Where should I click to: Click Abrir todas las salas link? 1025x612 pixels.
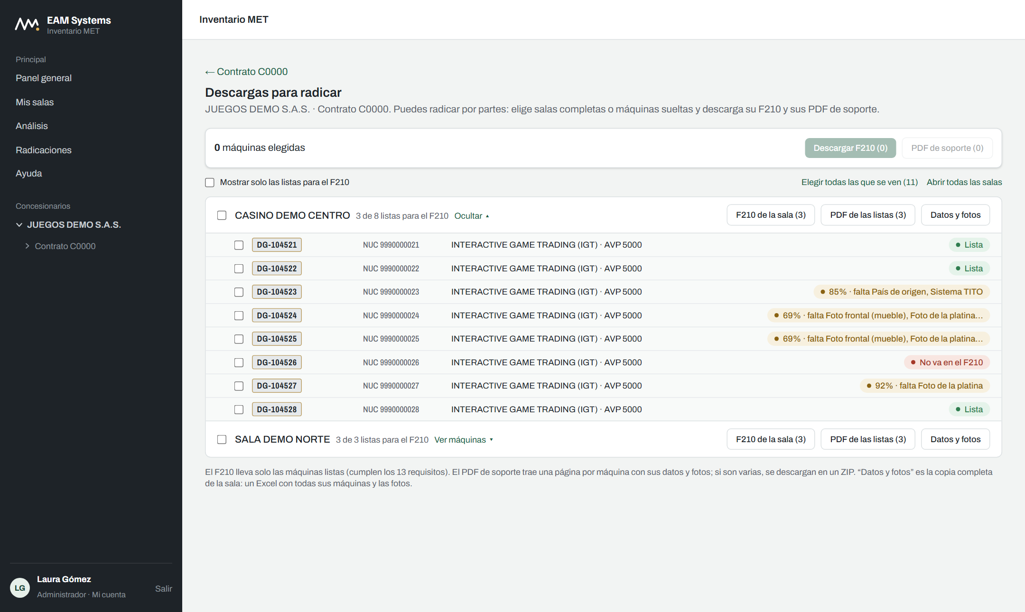point(964,182)
